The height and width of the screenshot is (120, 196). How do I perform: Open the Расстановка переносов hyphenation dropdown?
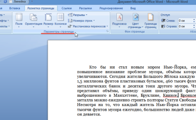click(88, 26)
